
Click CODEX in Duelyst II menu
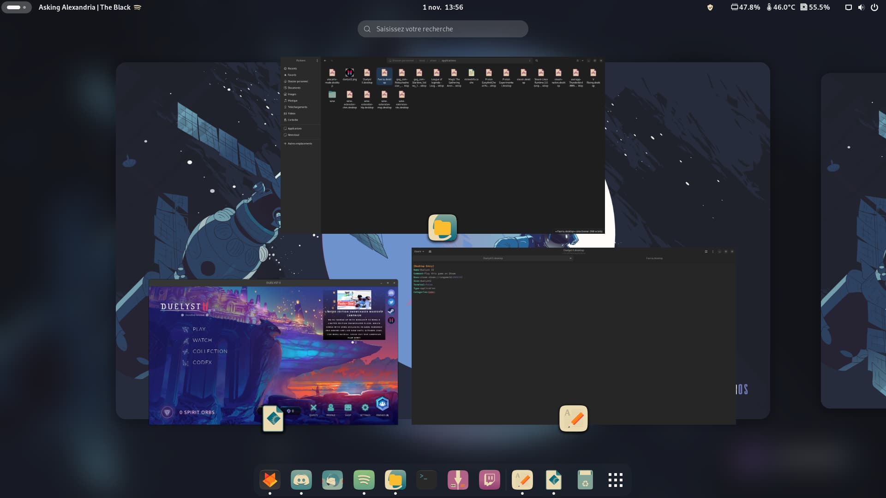[202, 362]
